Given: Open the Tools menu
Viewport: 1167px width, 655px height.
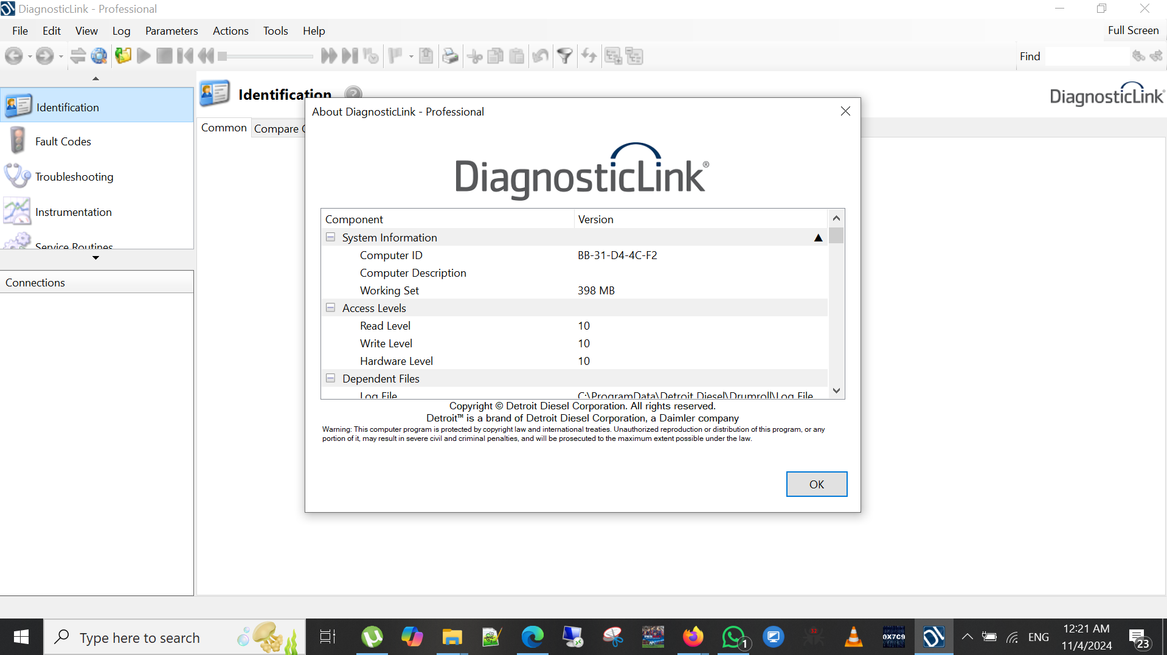Looking at the screenshot, I should (275, 31).
